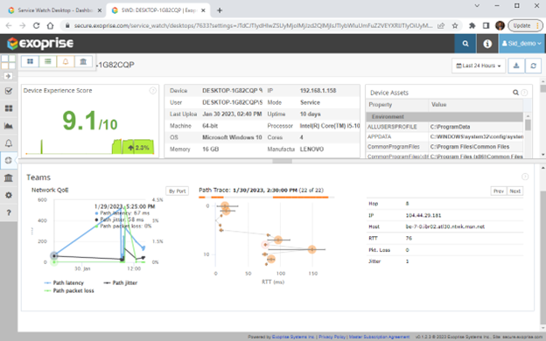Open the Last 24 Hours time range dropdown
This screenshot has width=546, height=341.
coord(479,66)
